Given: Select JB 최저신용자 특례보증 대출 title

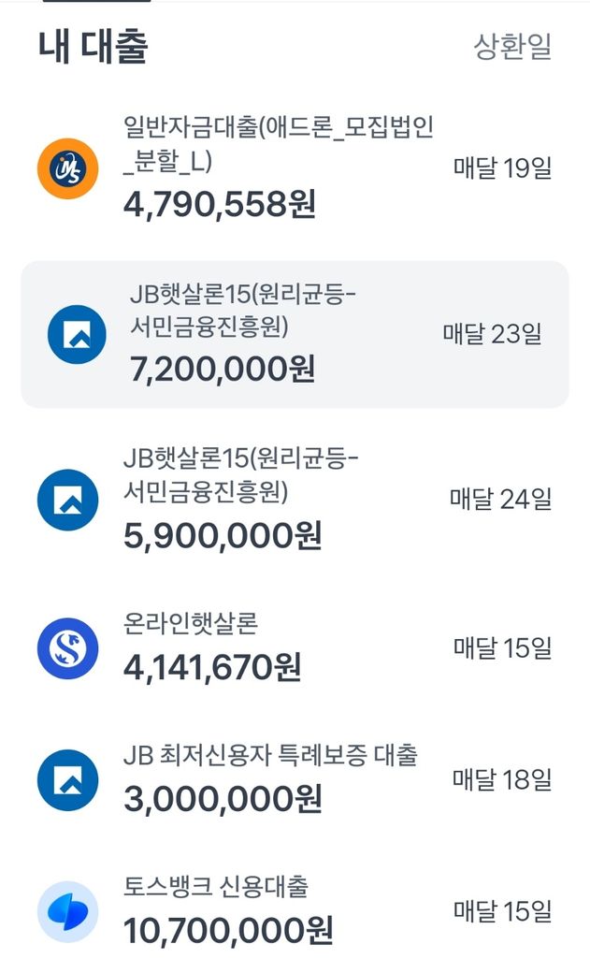Looking at the screenshot, I should coord(270,755).
